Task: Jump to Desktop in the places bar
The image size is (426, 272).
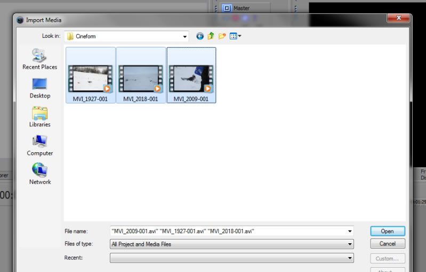Action: click(x=39, y=88)
